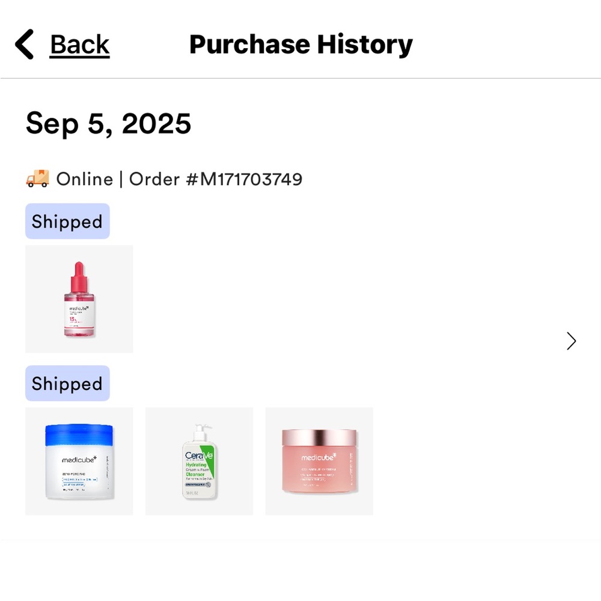
Task: Select the Sep 5, 2025 date heading
Action: point(108,123)
